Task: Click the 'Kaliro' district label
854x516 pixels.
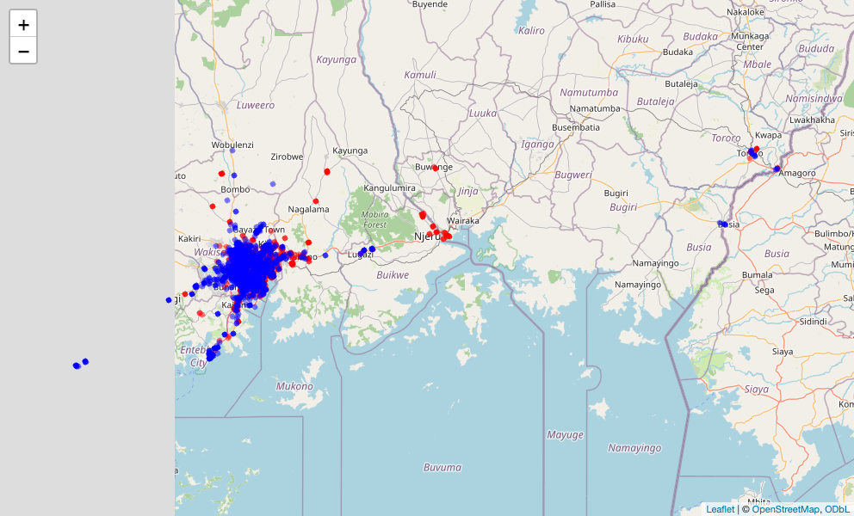Action: (x=531, y=30)
